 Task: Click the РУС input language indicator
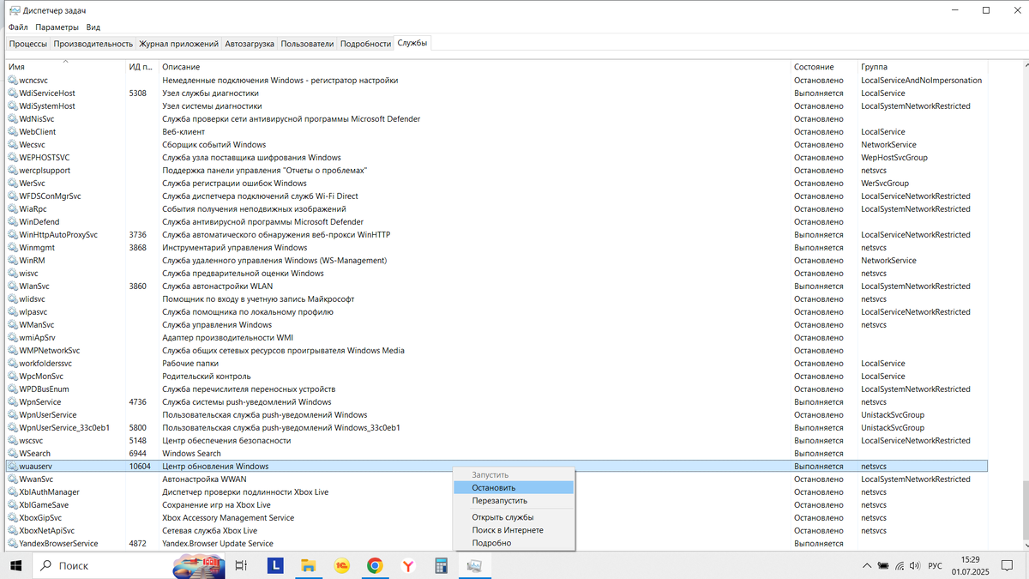pos(936,566)
